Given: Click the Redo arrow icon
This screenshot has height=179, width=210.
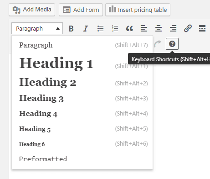Looking at the screenshot, I should point(158,44).
